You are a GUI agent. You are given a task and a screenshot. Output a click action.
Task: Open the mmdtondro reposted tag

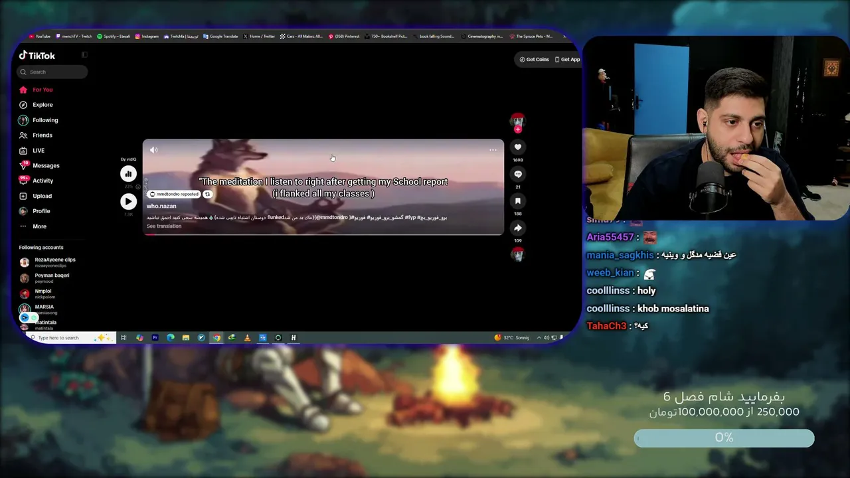174,195
